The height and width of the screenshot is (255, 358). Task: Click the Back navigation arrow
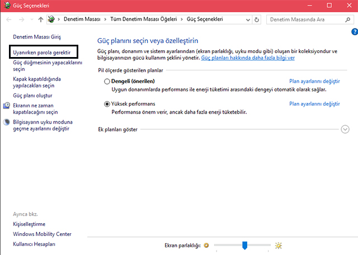tap(9, 20)
